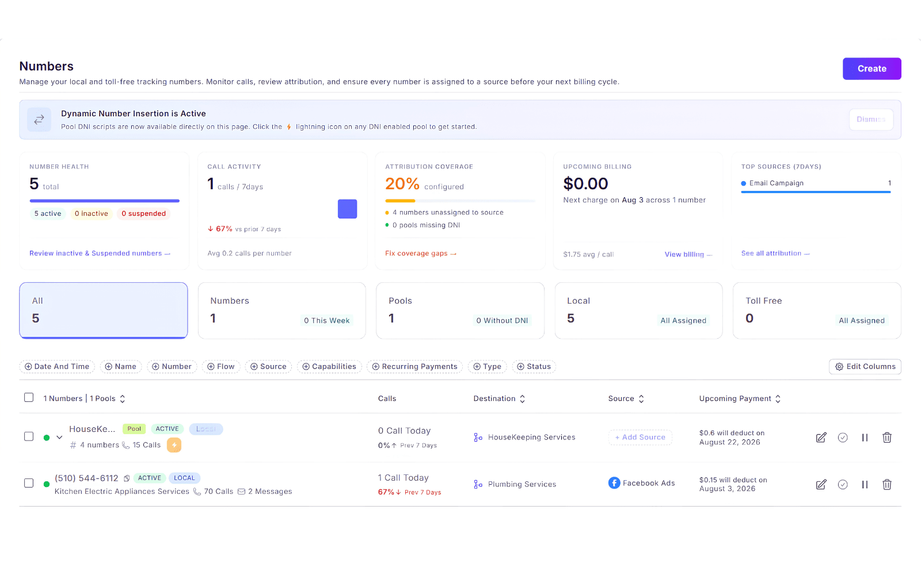
Task: Check the (510) 544-6112 row checkbox
Action: click(29, 484)
